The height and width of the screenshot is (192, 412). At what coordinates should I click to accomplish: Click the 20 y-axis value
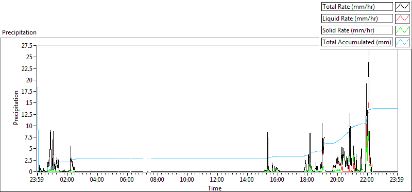[29, 80]
